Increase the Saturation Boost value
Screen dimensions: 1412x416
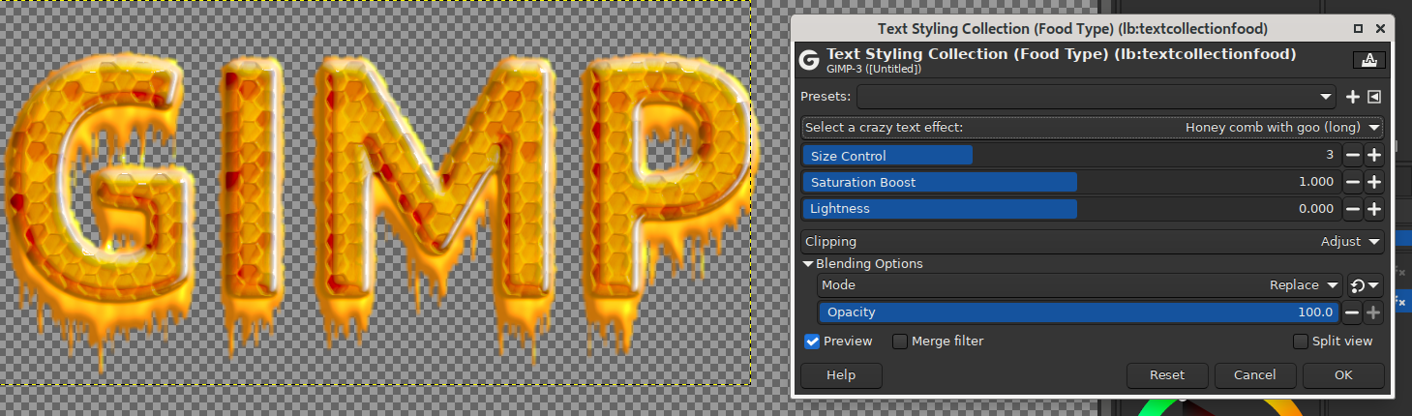[1373, 182]
